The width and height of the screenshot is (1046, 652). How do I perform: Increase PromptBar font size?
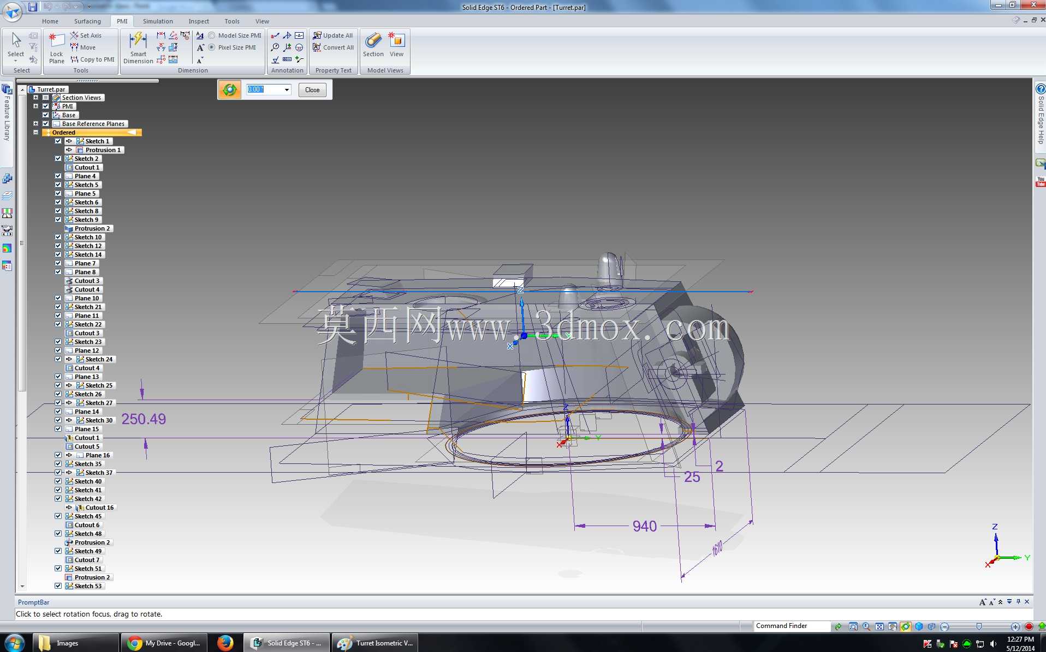click(x=983, y=602)
